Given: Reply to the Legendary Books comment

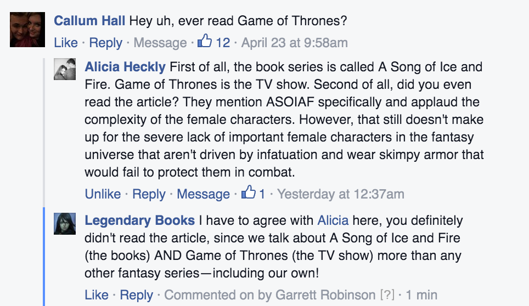Looking at the screenshot, I should (x=136, y=295).
